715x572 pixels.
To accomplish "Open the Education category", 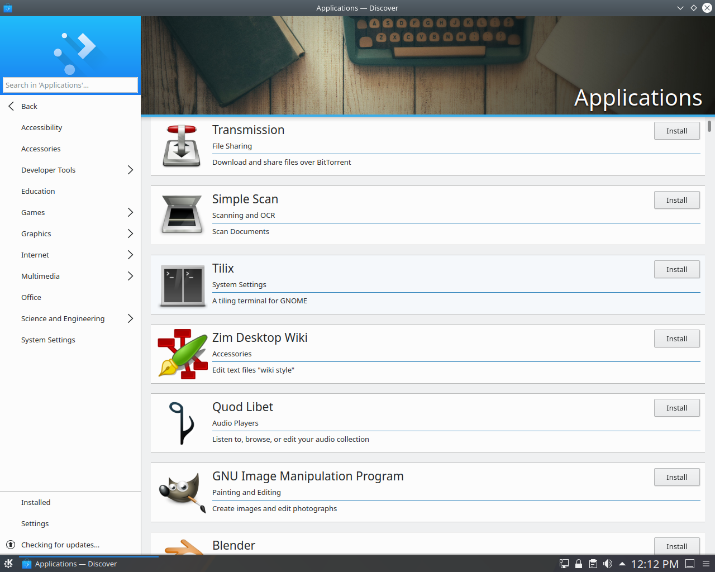I will click(x=70, y=191).
